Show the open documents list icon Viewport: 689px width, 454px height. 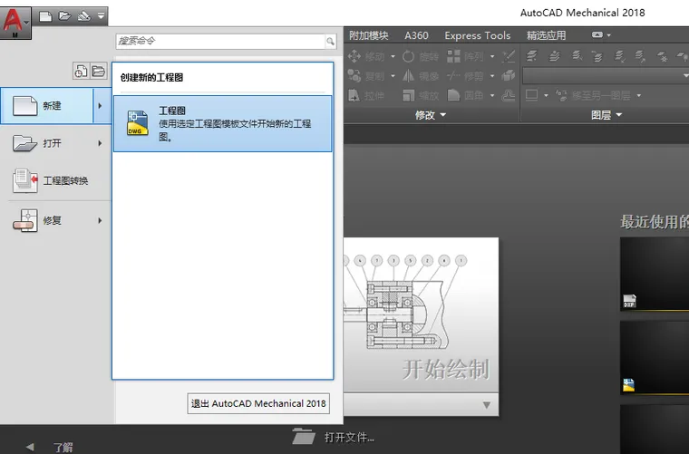[x=99, y=71]
